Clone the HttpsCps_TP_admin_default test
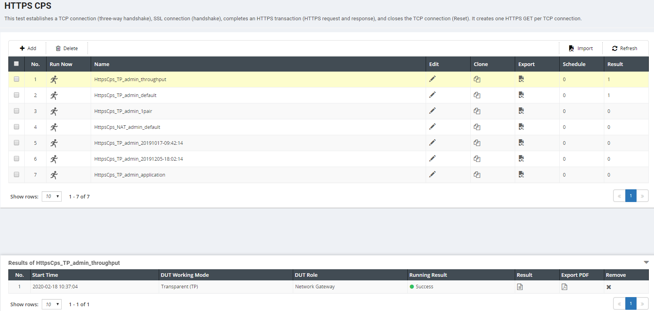This screenshot has width=654, height=311. pos(477,95)
